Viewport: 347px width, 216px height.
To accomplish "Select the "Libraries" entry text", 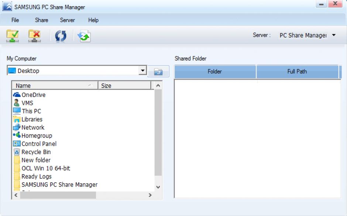I will pos(32,119).
